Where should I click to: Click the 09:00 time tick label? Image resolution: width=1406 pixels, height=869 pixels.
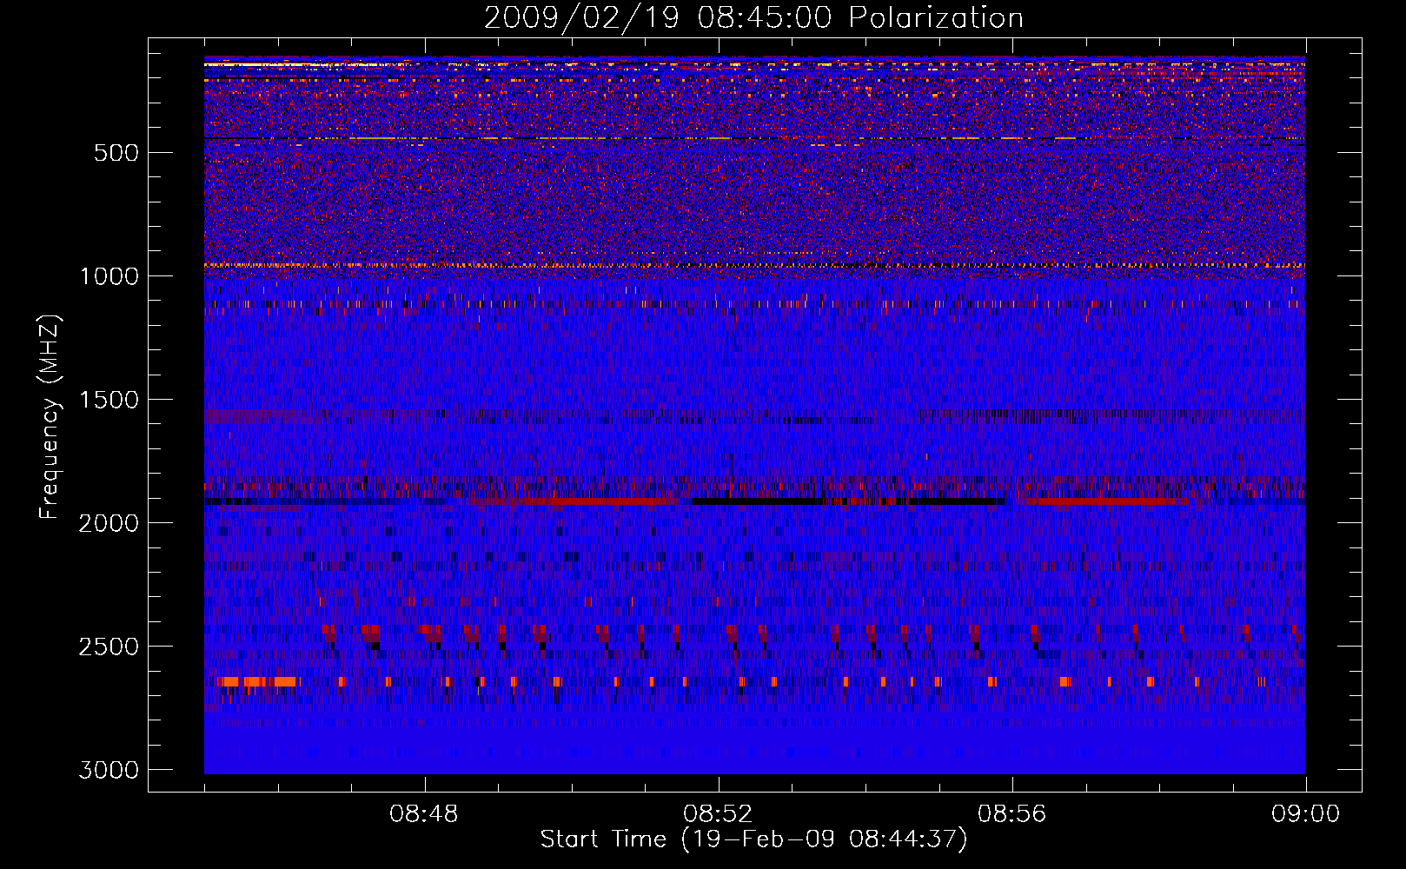point(1305,814)
